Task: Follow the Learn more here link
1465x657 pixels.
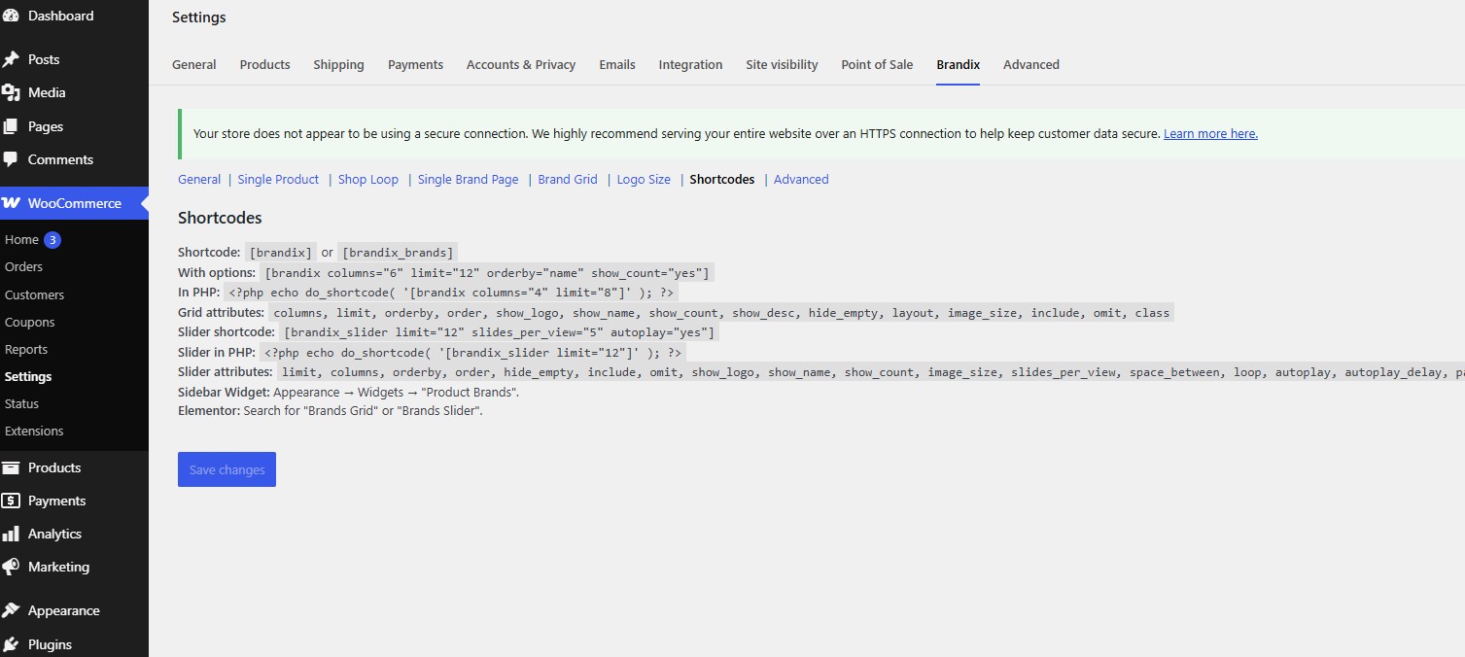Action: pyautogui.click(x=1210, y=134)
